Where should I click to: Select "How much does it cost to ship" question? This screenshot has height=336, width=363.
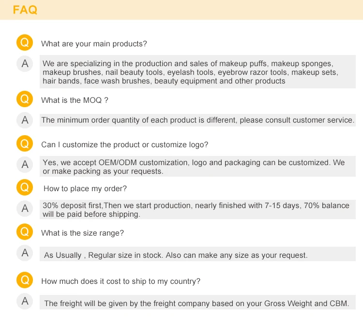121,281
